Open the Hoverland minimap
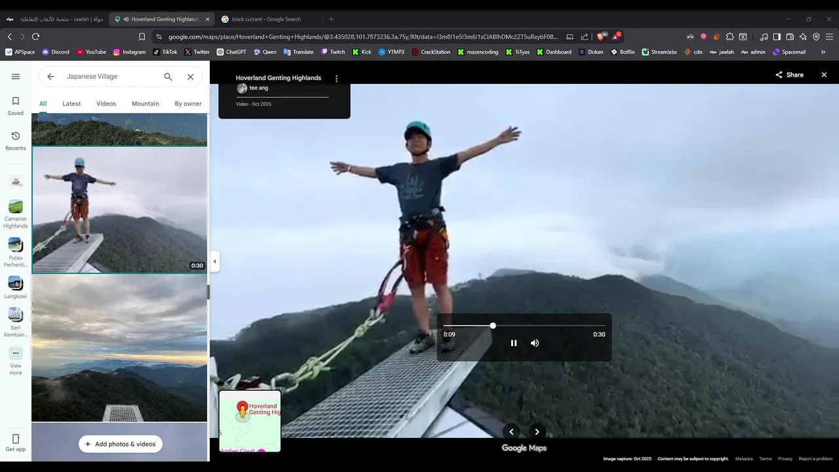Image resolution: width=839 pixels, height=472 pixels. click(250, 421)
